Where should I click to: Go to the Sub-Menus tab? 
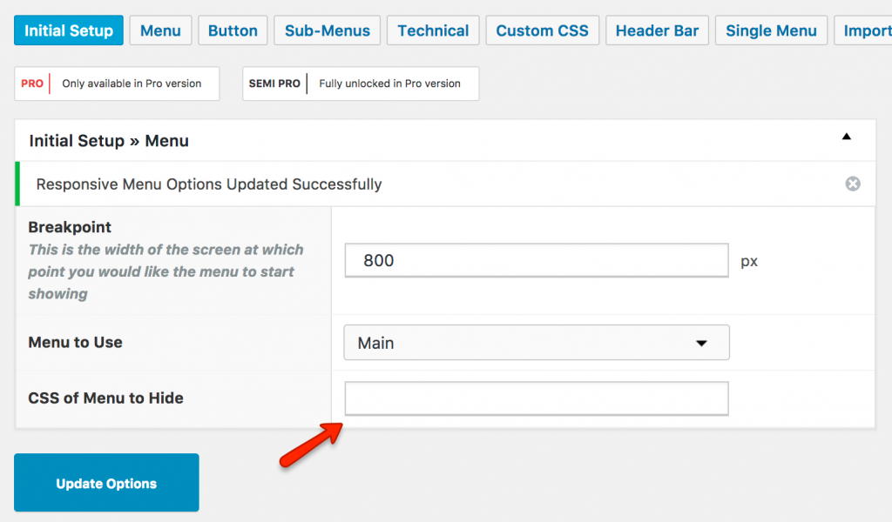point(327,30)
